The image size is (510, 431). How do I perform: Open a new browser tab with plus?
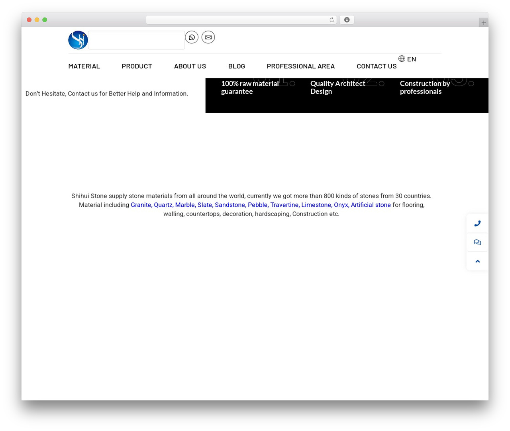(483, 23)
